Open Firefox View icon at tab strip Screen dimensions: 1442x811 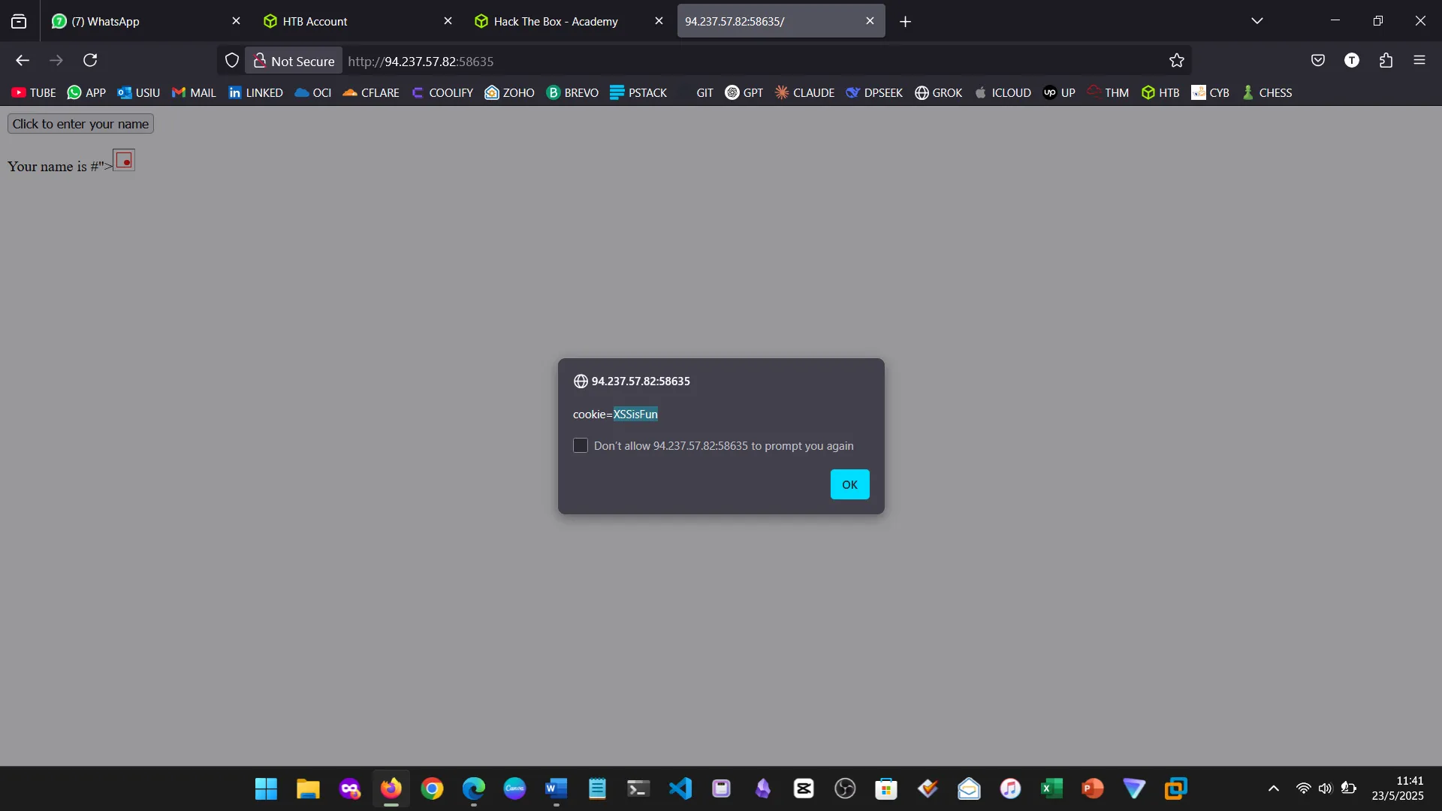tap(19, 21)
